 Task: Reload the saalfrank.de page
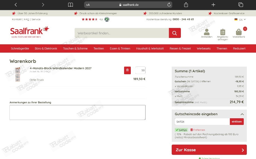169,5
